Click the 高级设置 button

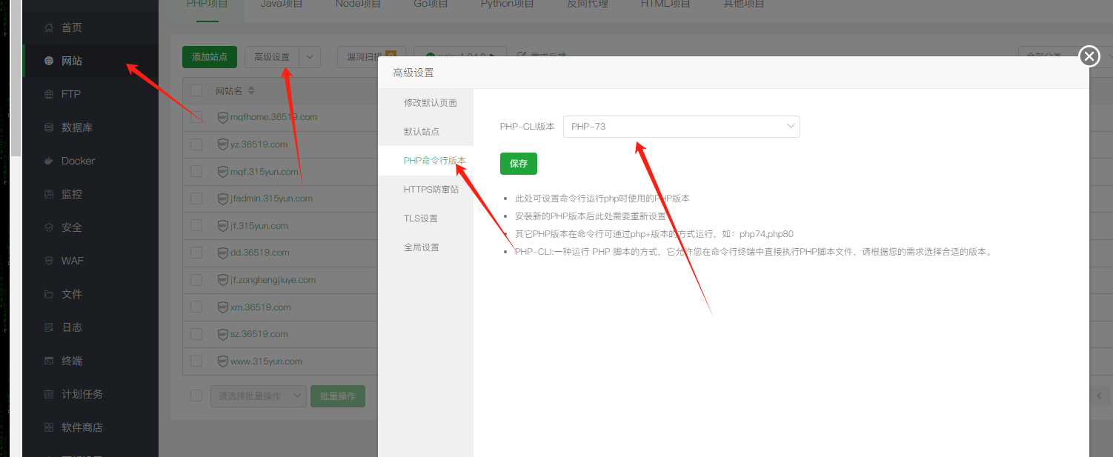click(272, 57)
